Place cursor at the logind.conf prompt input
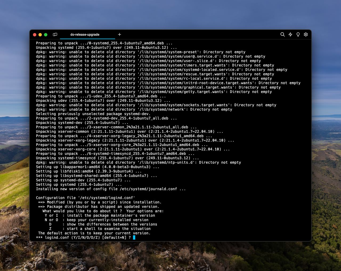Screen dimensions: 341x271 (134, 238)
